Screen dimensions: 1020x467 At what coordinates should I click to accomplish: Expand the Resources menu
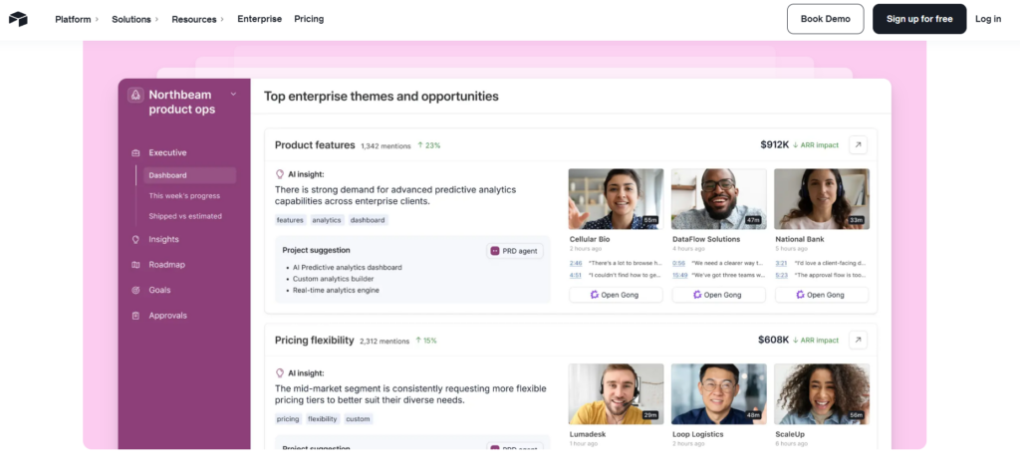click(197, 19)
